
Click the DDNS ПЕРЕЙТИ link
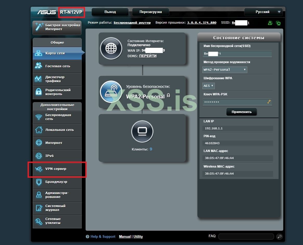pos(148,56)
